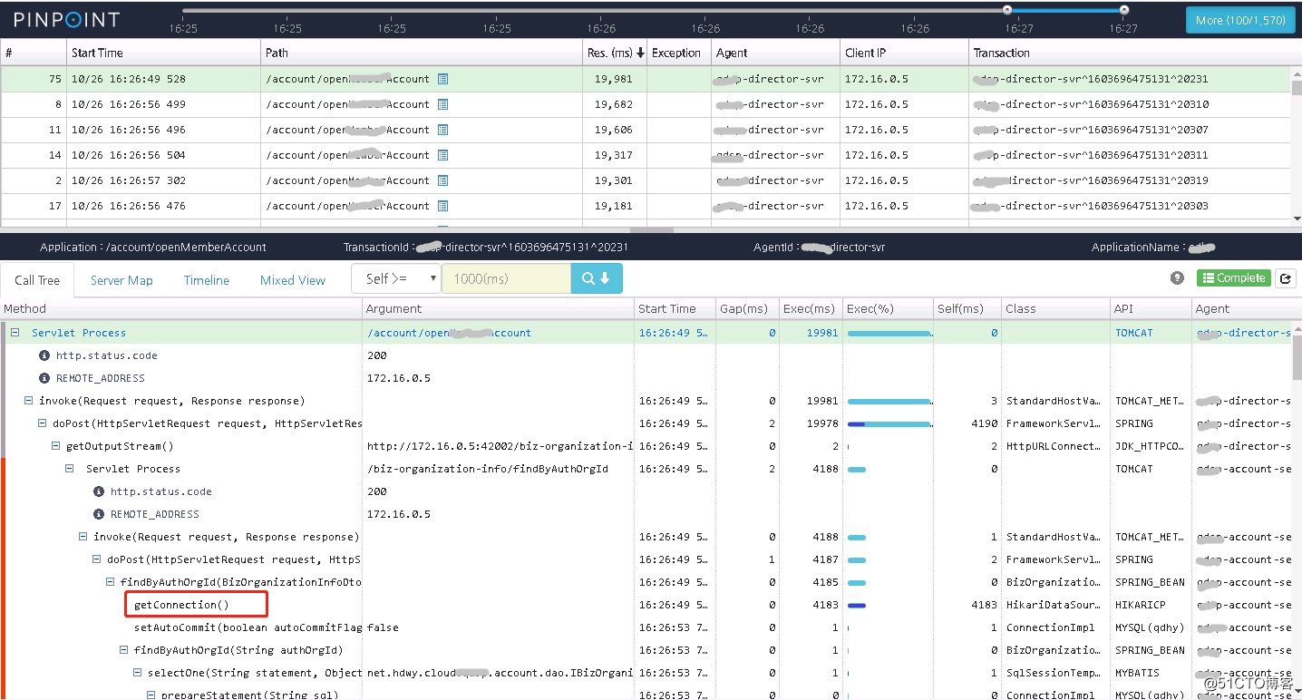This screenshot has width=1302, height=700.
Task: Open detail icon for row 75 path
Action: click(x=442, y=79)
